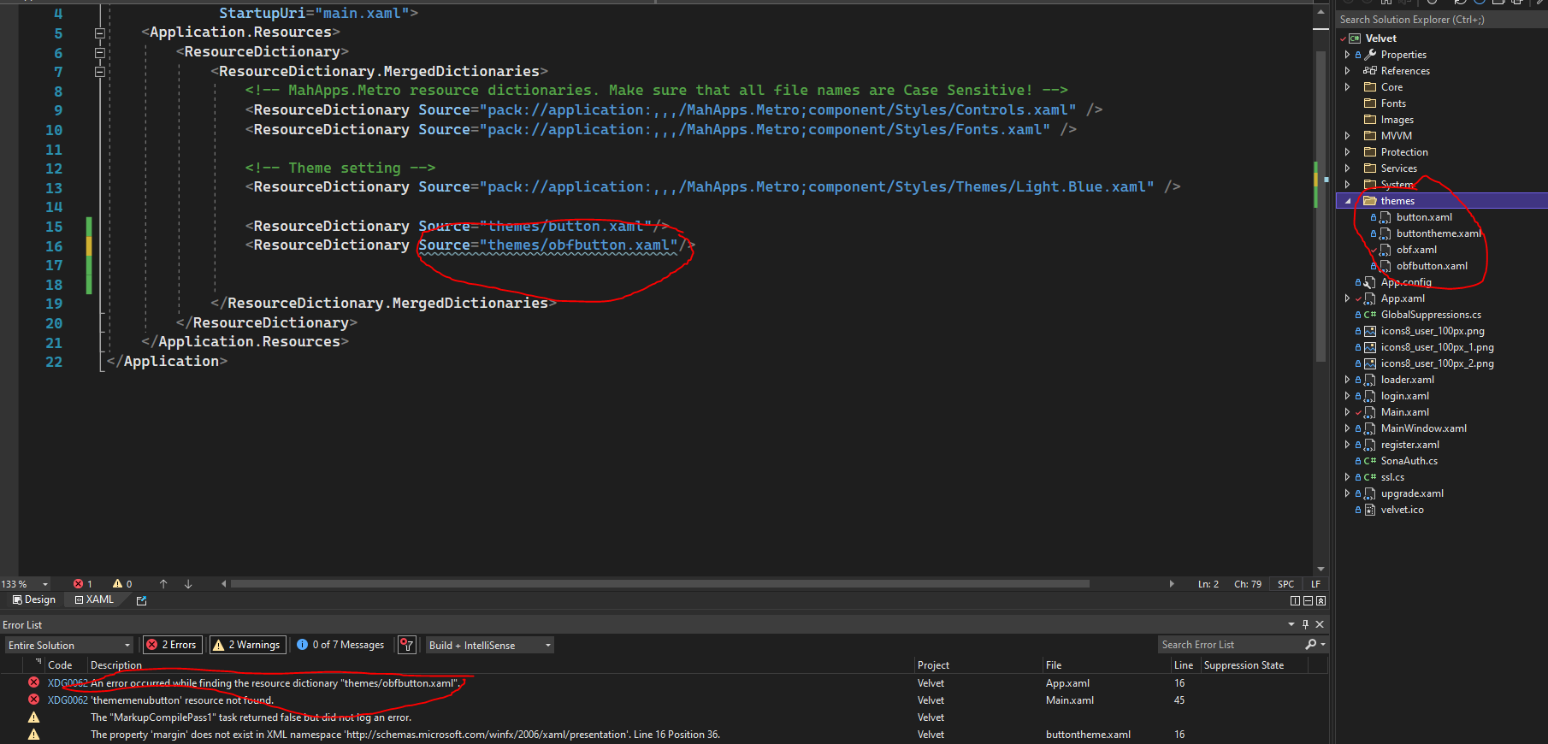
Task: Sort by the Description column header
Action: tap(115, 664)
